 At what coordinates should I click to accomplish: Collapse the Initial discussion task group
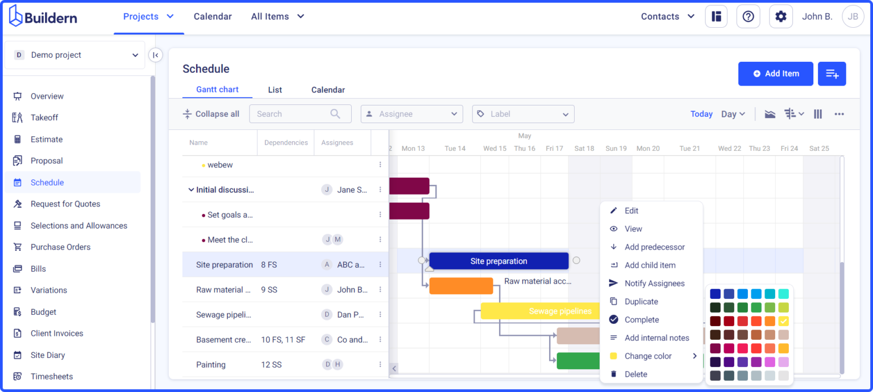click(192, 189)
